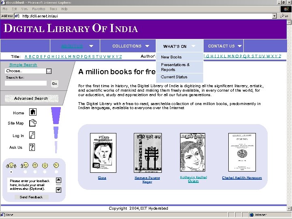Click feedback box scroll down arrow

click(58, 190)
